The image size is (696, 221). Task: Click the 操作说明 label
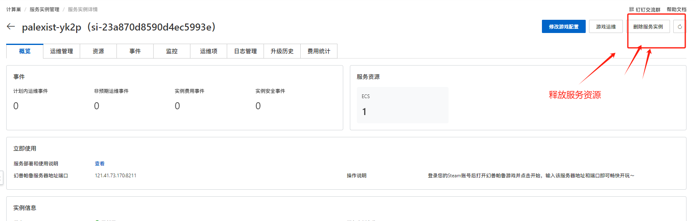point(356,176)
